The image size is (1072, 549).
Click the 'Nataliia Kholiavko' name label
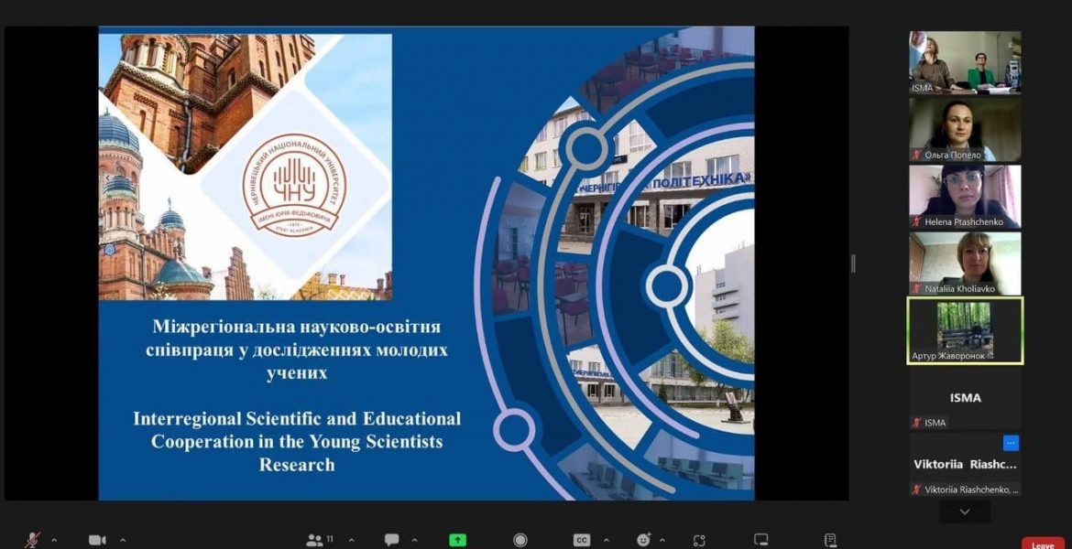[960, 289]
